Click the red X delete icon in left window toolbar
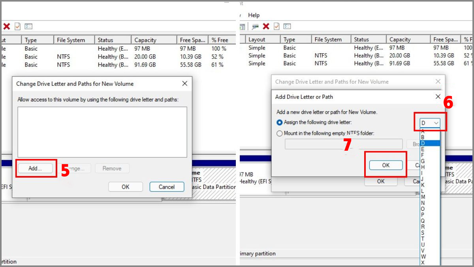 coord(7,27)
